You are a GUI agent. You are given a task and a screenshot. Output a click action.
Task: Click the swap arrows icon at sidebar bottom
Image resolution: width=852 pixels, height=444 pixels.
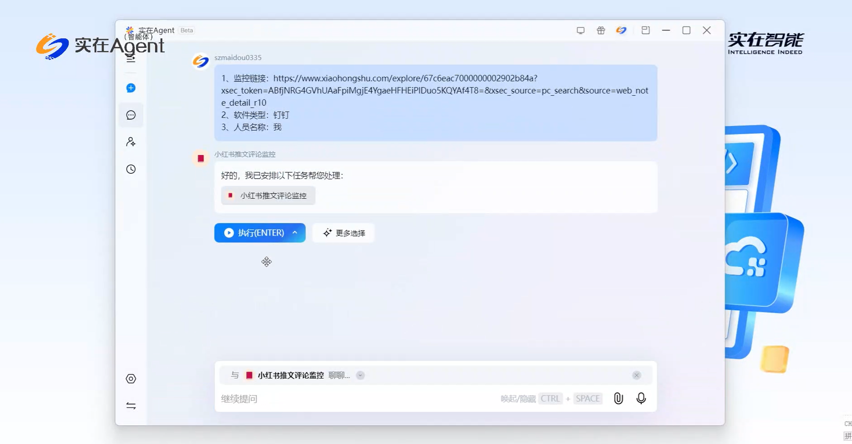131,406
